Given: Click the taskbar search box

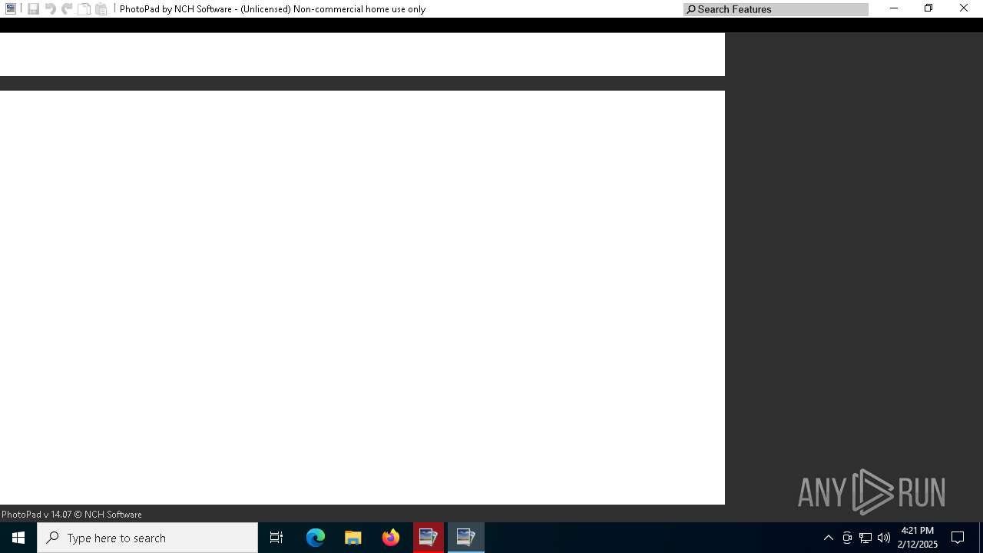Looking at the screenshot, I should [147, 538].
